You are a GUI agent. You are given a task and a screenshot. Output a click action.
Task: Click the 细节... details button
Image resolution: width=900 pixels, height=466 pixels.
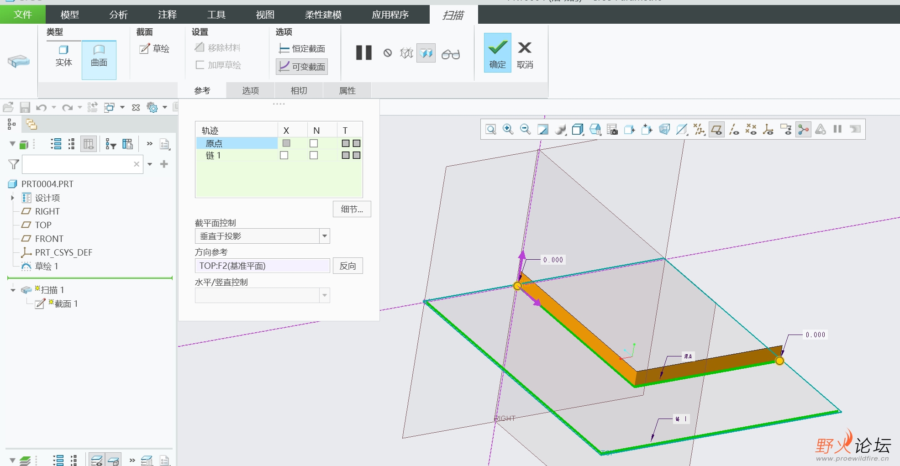pos(352,209)
